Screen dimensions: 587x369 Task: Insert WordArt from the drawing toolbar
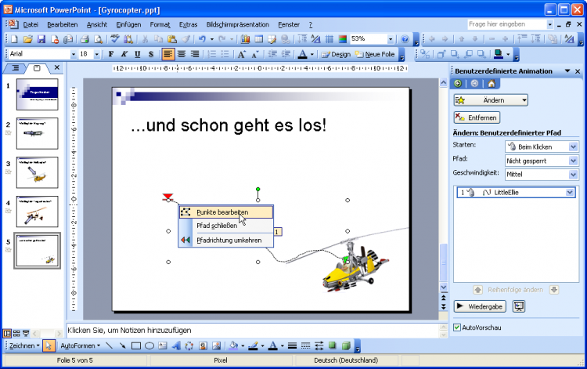point(176,345)
